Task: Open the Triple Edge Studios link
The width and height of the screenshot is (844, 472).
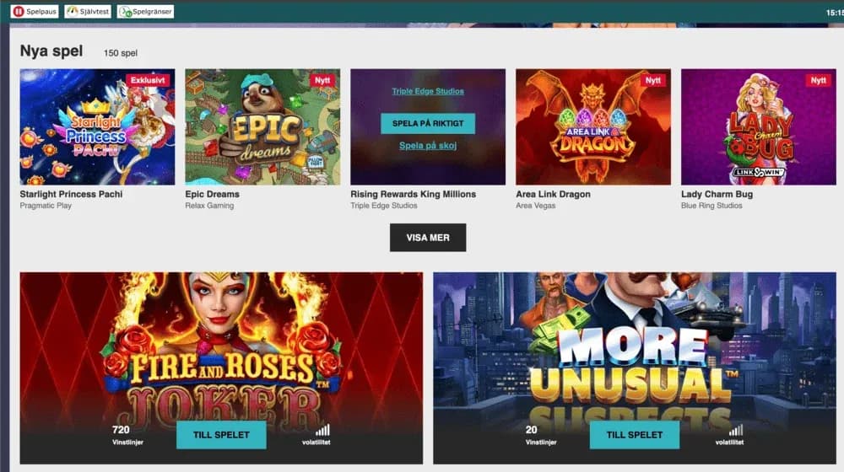Action: coord(428,91)
